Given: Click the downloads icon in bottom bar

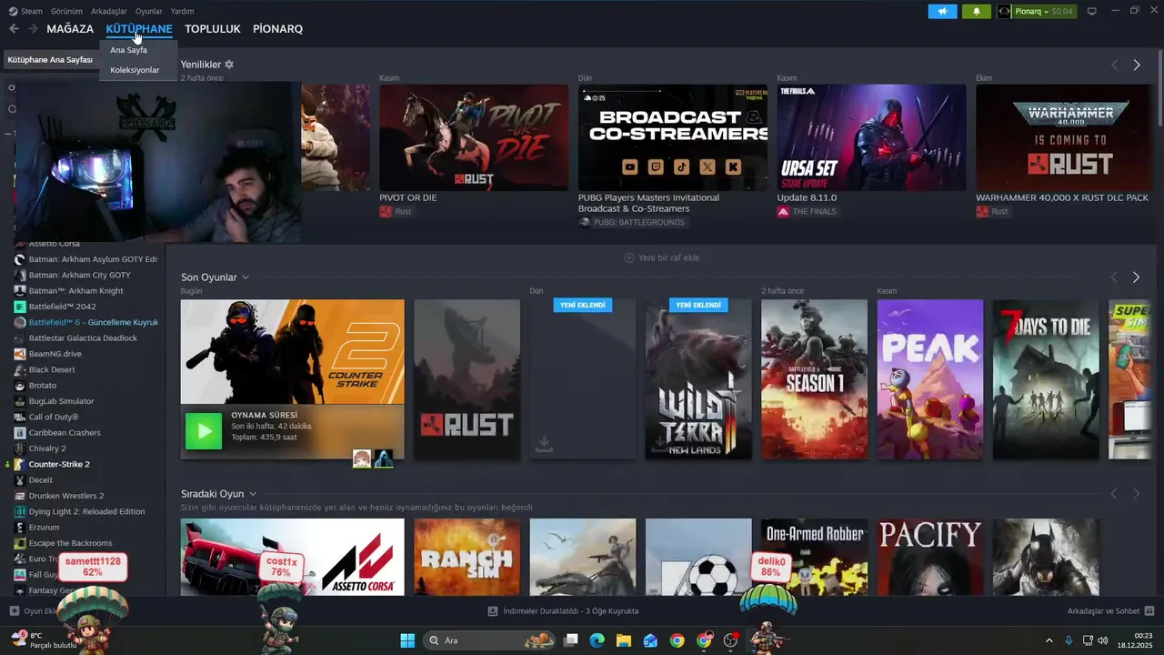Looking at the screenshot, I should click(493, 611).
